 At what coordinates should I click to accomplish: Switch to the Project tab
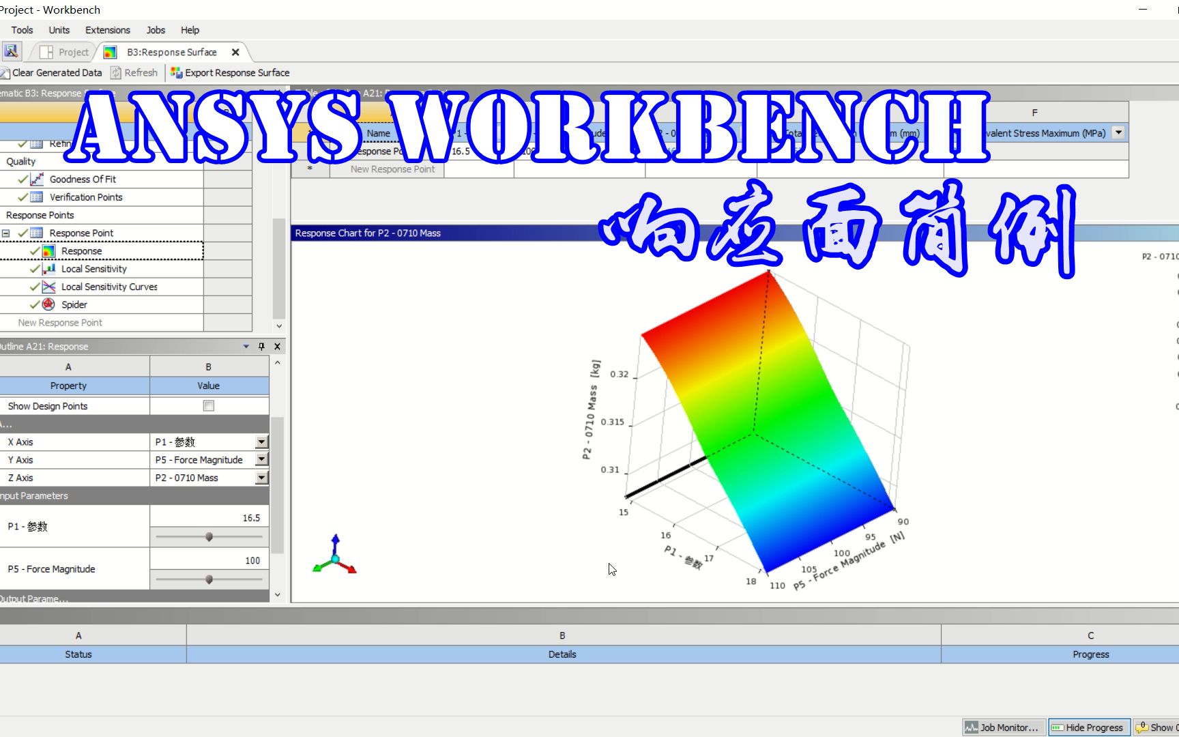64,53
